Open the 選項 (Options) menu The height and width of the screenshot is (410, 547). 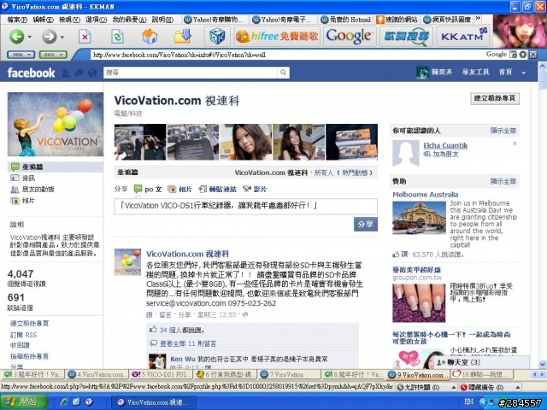96,20
